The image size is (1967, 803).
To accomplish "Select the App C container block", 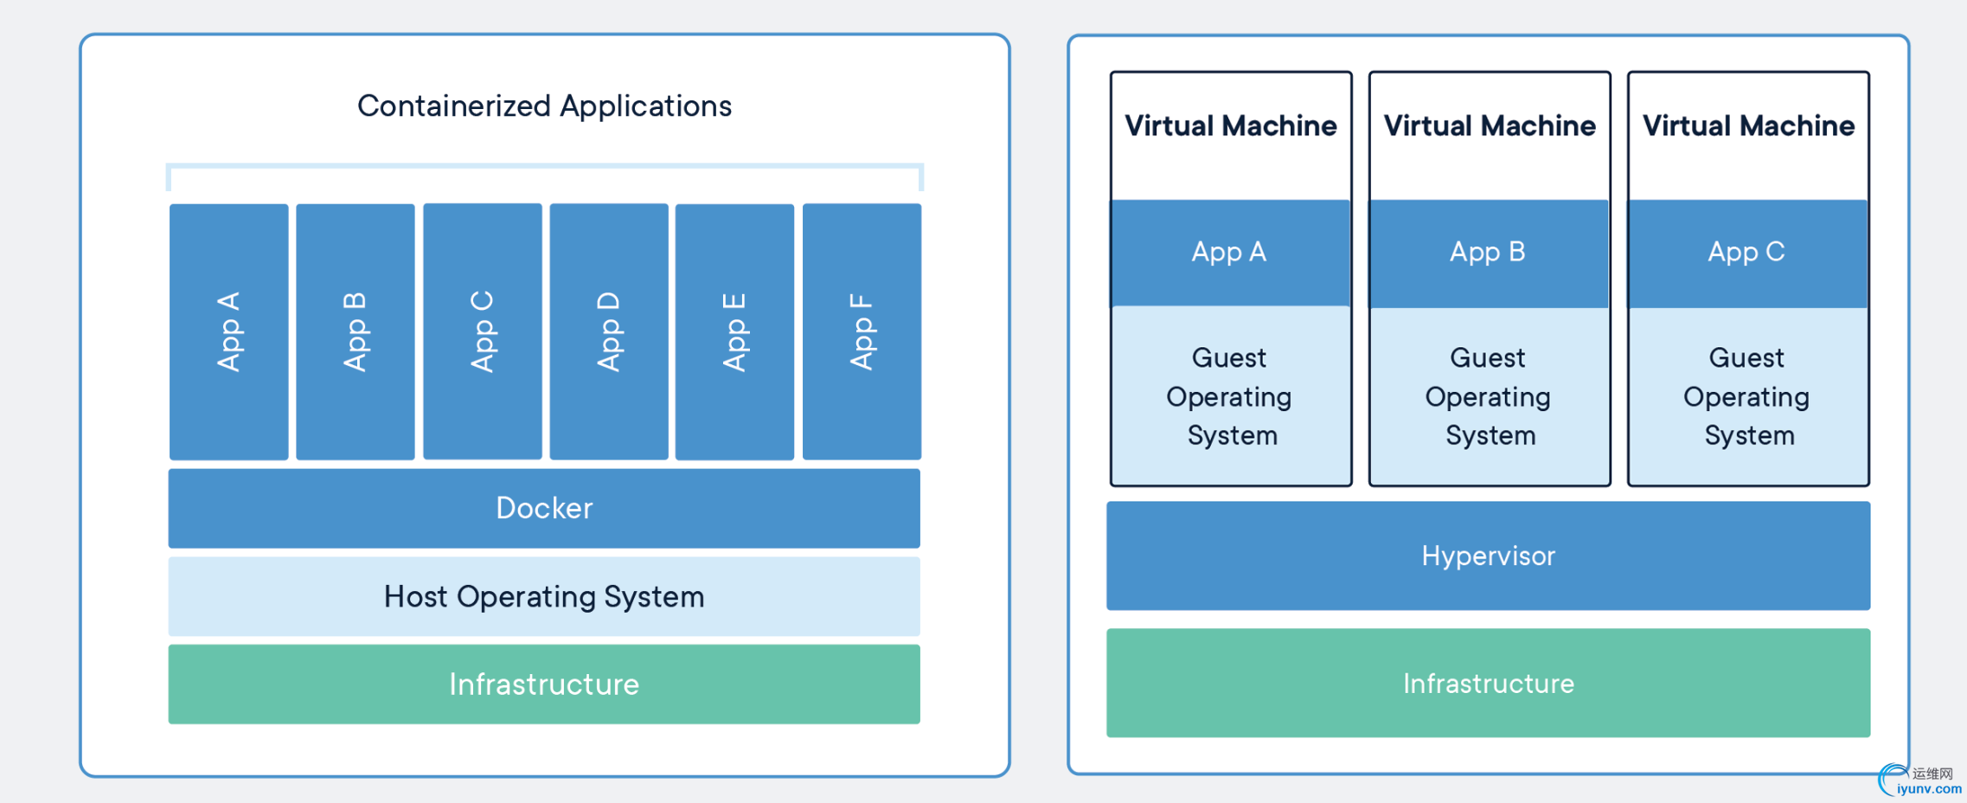I will tap(482, 331).
